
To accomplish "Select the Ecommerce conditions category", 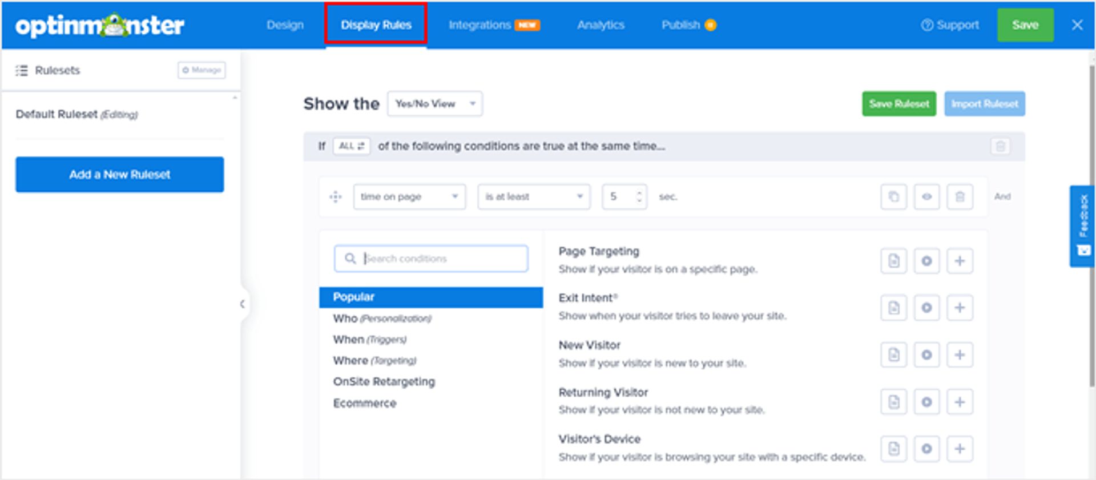I will tap(364, 403).
